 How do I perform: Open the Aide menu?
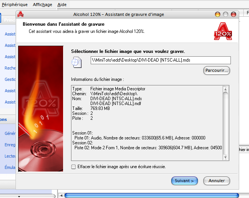[x=62, y=5]
